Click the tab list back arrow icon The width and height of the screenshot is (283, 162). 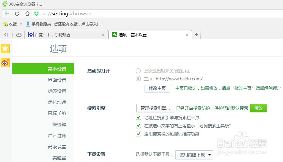point(6,35)
